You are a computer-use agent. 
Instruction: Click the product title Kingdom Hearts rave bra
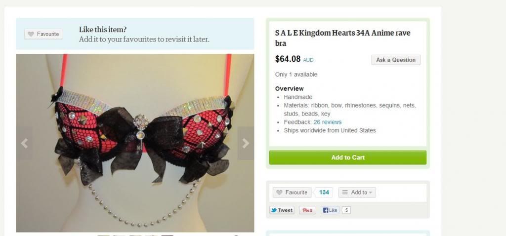point(343,38)
